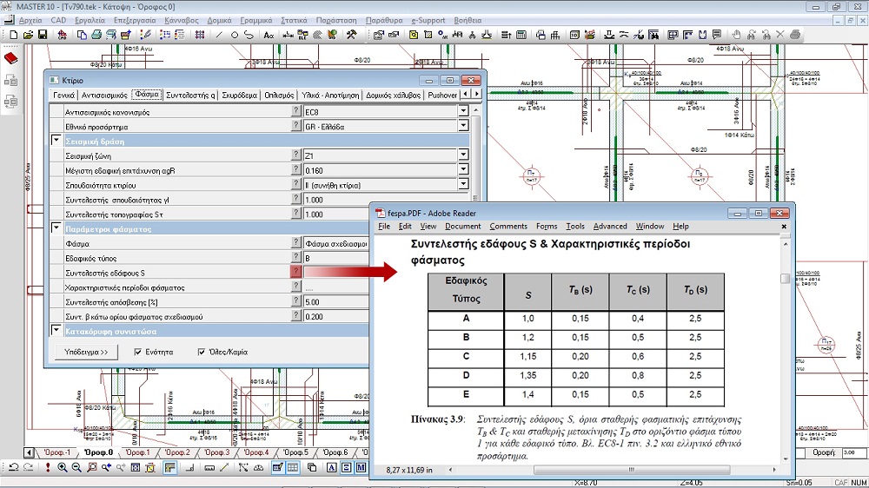Click the Κτίριο dialog vertical scrollbar
The height and width of the screenshot is (488, 869).
pos(475,154)
